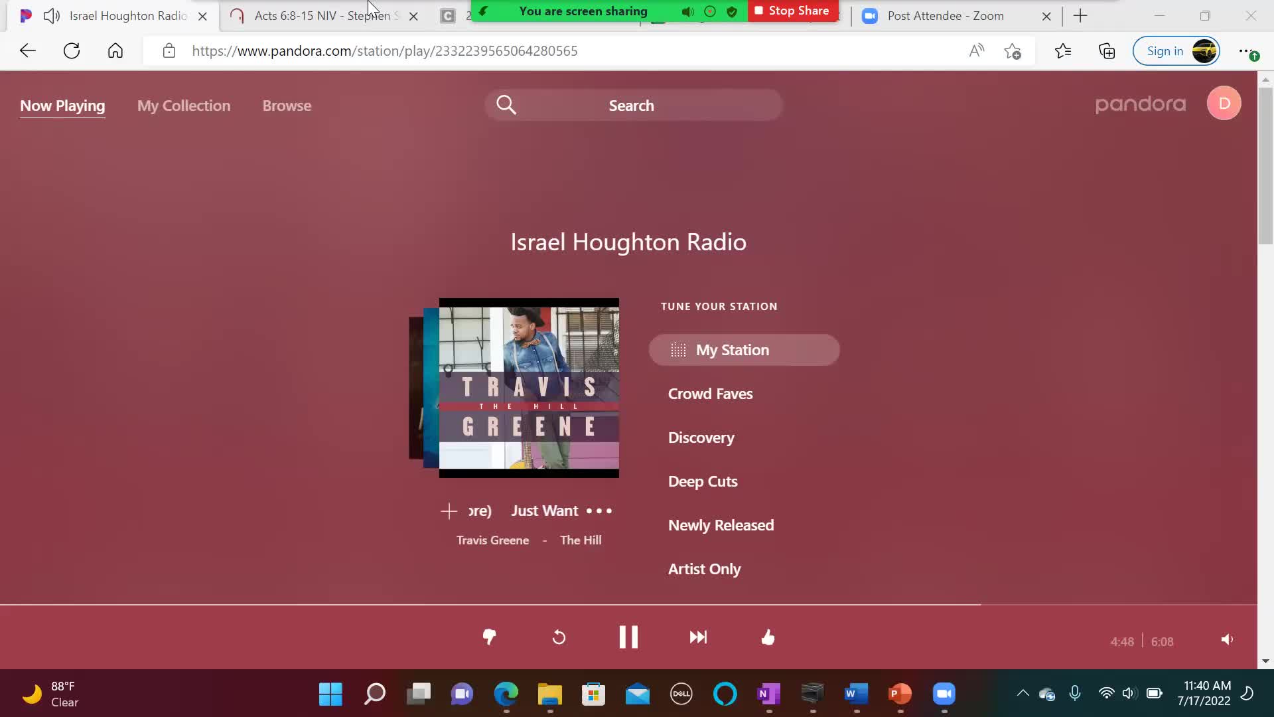View site info lock icon
The image size is (1274, 717).
tap(169, 51)
